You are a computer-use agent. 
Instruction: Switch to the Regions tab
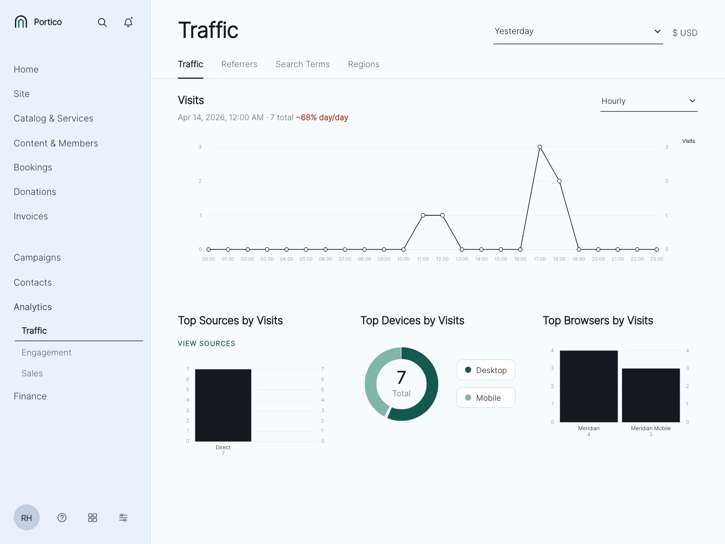coord(364,64)
